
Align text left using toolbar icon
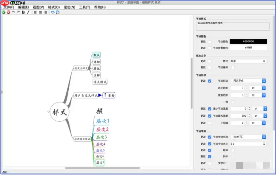point(35,12)
